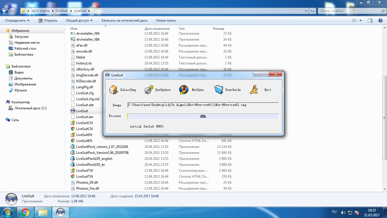Viewport: 387px width, 218px height.
Task: Click the help question mark icon in Explorer
Action: 380,20
